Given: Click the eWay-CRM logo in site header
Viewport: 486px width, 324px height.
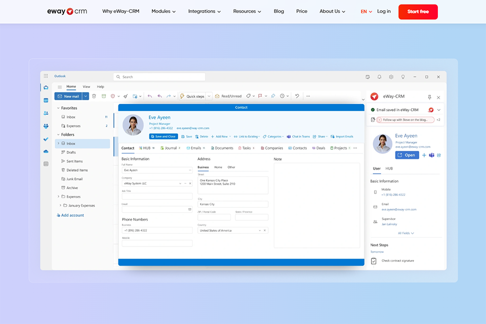Looking at the screenshot, I should click(67, 12).
